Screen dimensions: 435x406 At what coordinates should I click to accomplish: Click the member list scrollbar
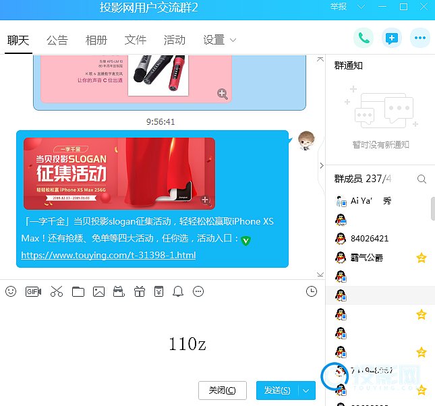pos(433,208)
